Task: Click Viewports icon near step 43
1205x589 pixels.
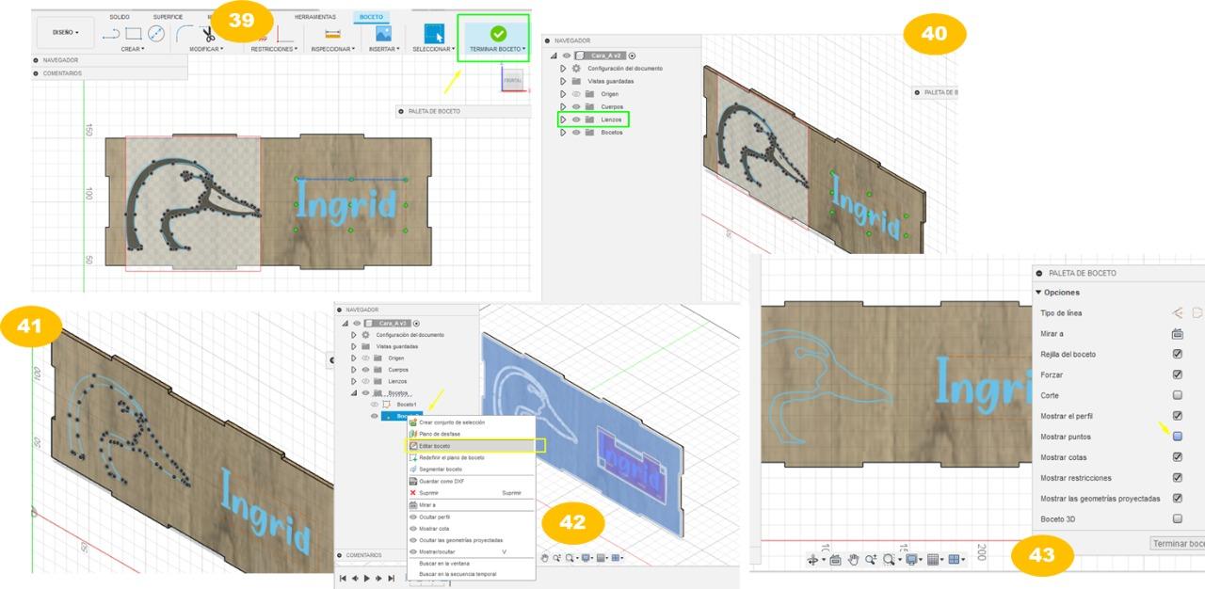Action: click(x=956, y=559)
